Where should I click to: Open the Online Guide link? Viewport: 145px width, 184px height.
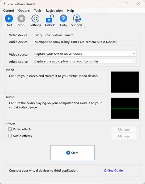click(x=113, y=170)
